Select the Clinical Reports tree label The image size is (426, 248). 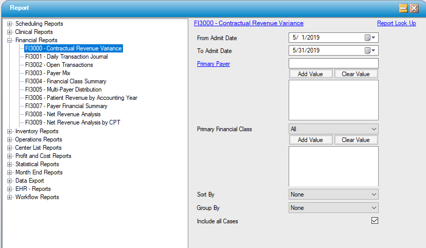tap(34, 32)
